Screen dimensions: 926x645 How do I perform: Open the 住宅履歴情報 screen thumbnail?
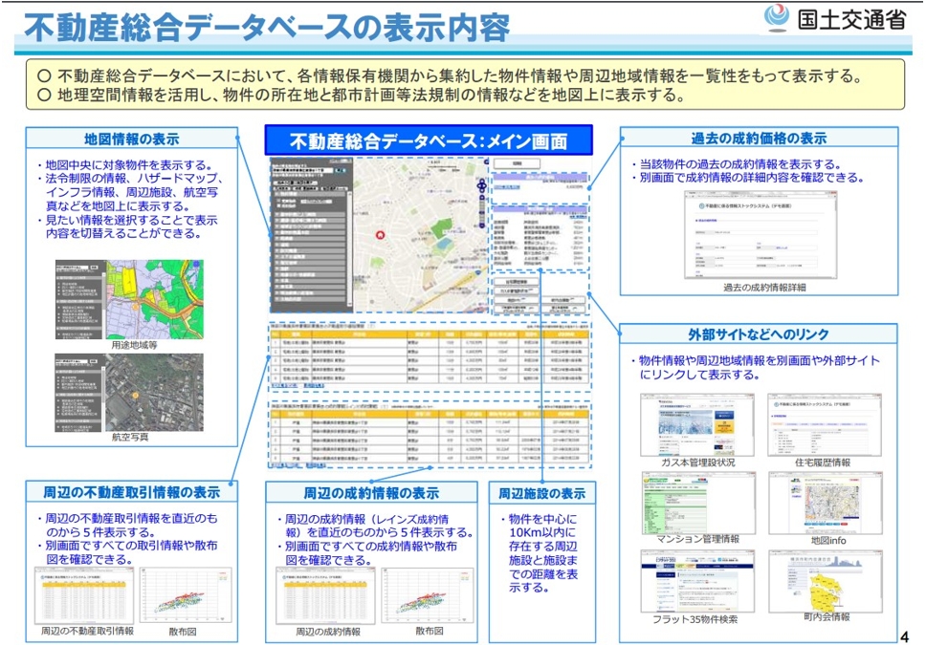[825, 425]
